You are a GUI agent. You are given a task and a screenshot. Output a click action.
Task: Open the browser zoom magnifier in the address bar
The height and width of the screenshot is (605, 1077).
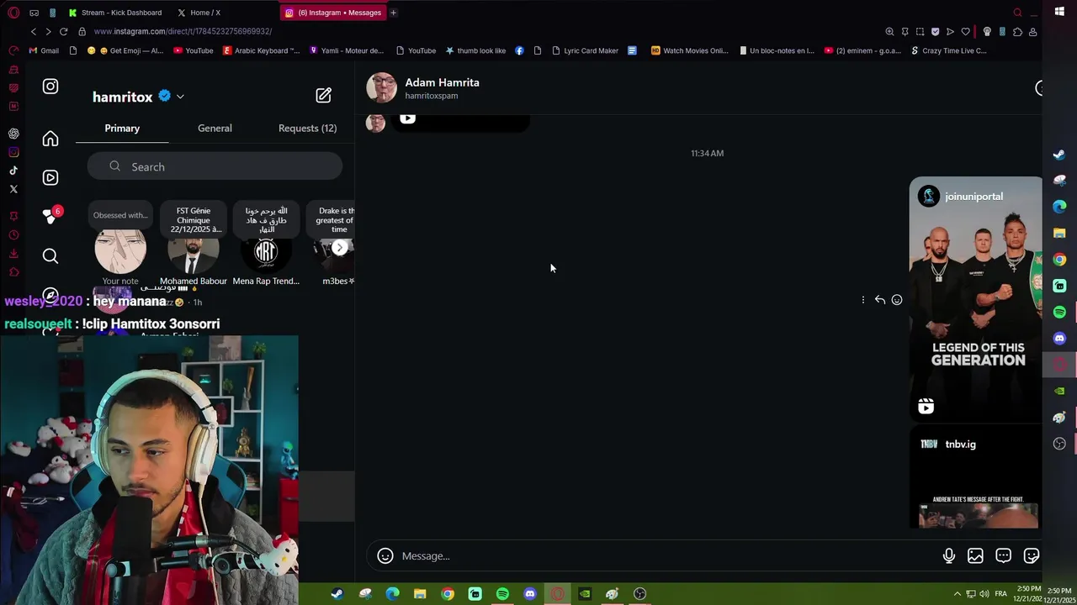[889, 31]
